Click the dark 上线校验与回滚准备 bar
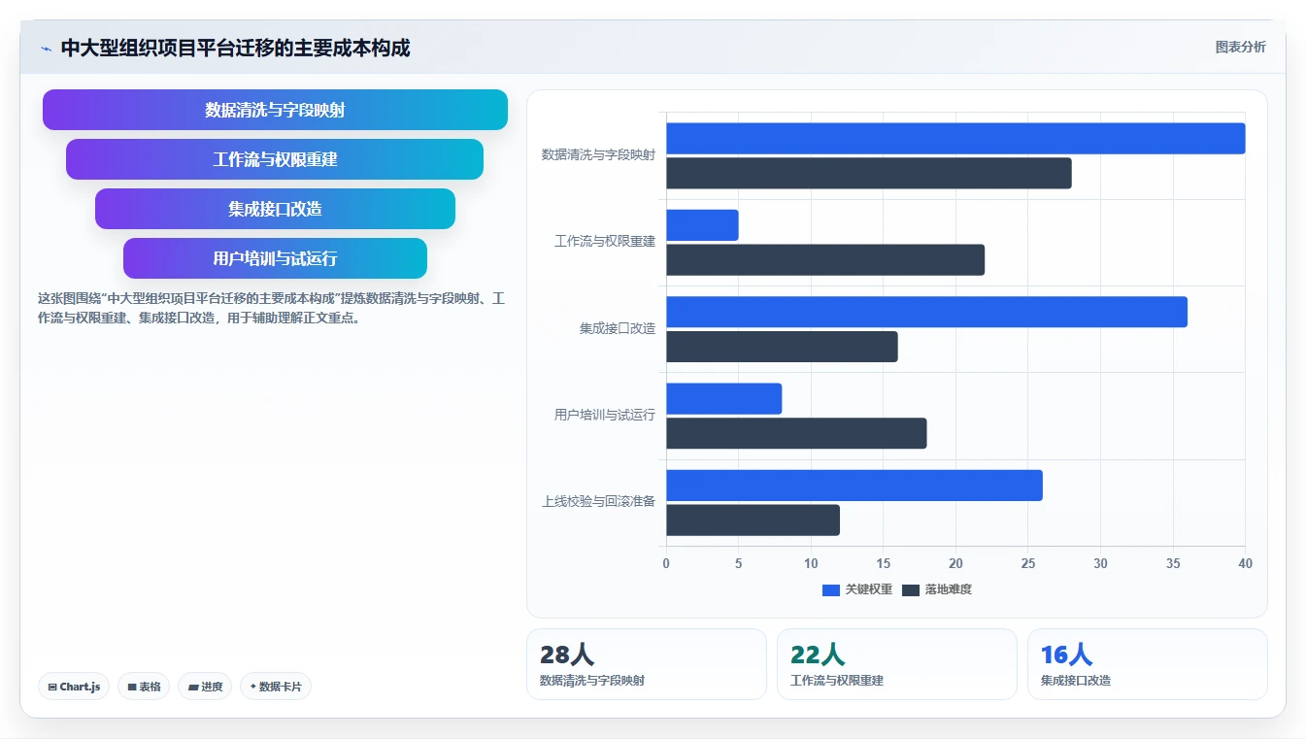1306x739 pixels. coord(753,520)
